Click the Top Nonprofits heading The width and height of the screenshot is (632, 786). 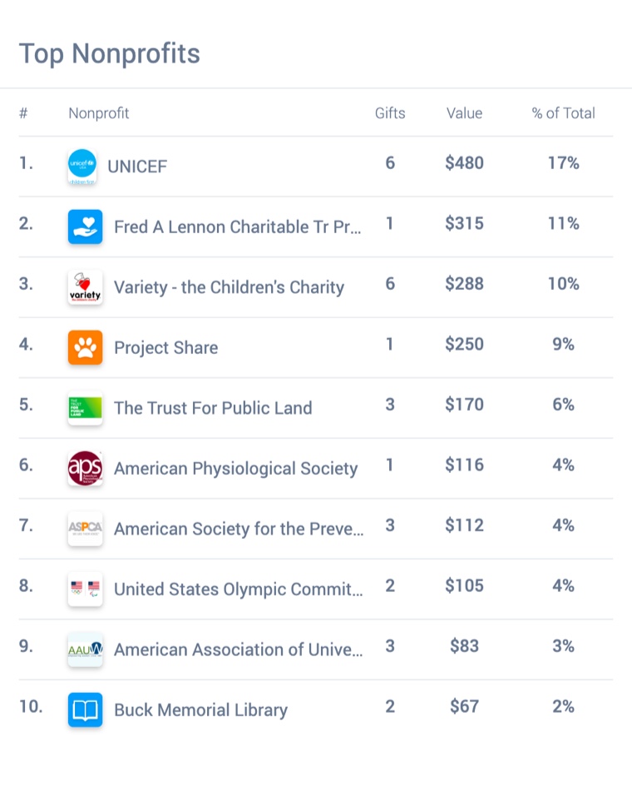[110, 53]
